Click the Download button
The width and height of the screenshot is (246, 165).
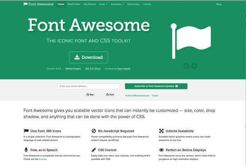pyautogui.click(x=89, y=57)
